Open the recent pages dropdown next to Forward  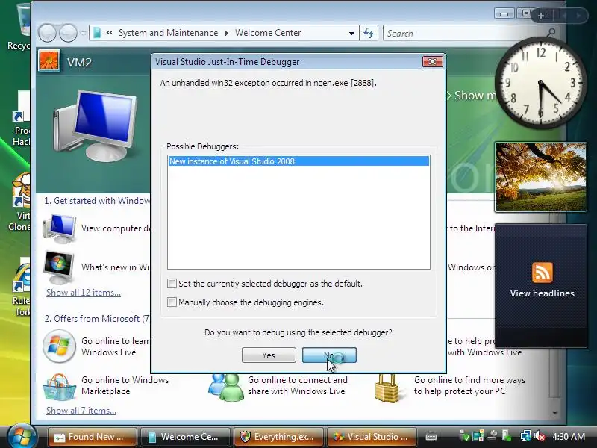coord(83,34)
